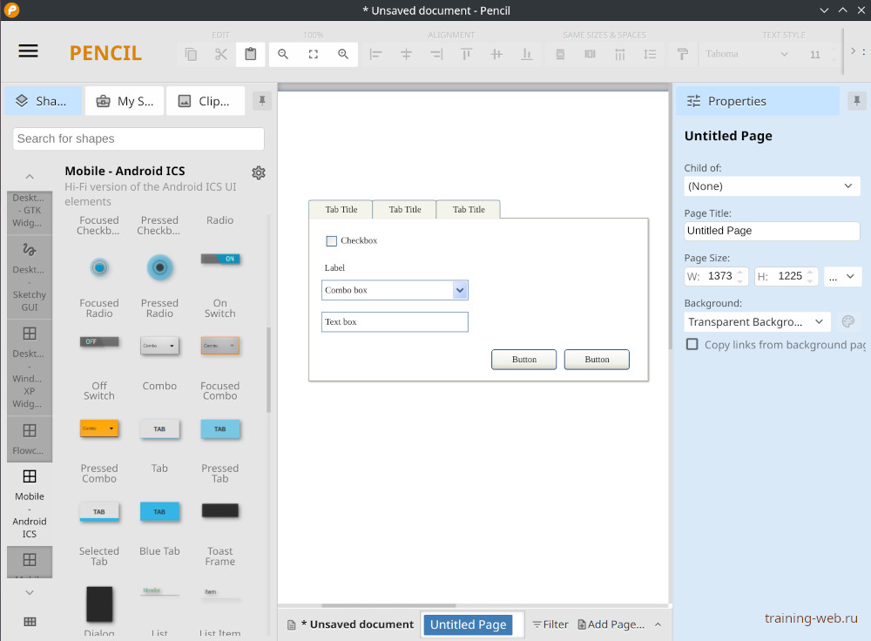Open the canvas Combo box dropdown arrow

460,290
